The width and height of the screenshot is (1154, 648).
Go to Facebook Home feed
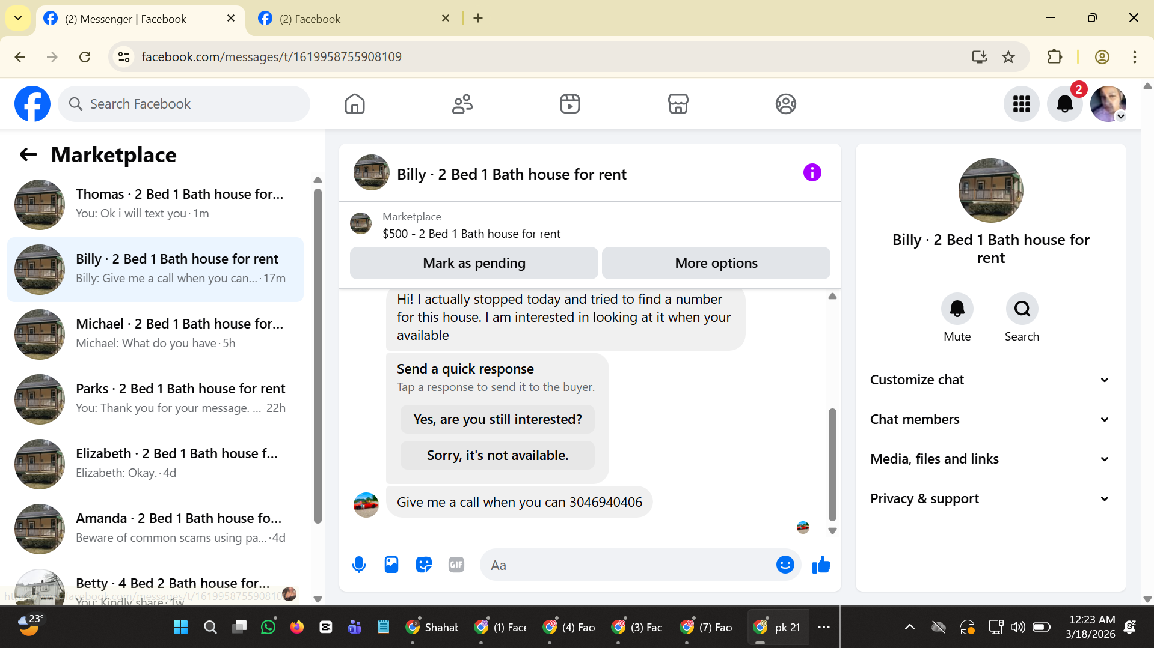355,104
